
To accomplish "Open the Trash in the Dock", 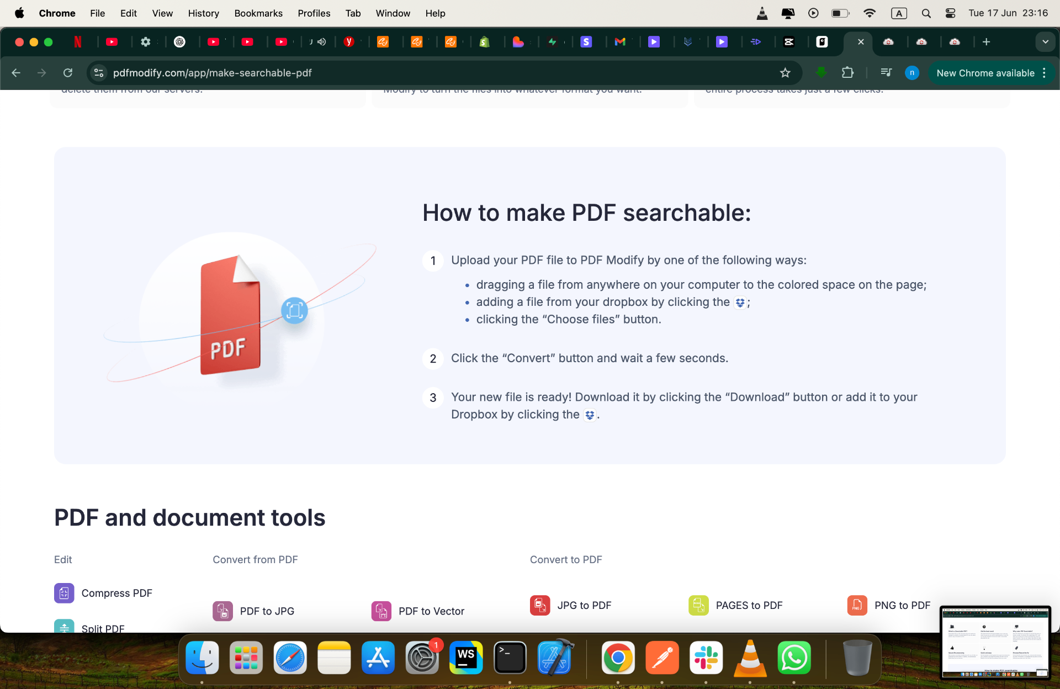I will pos(857,658).
